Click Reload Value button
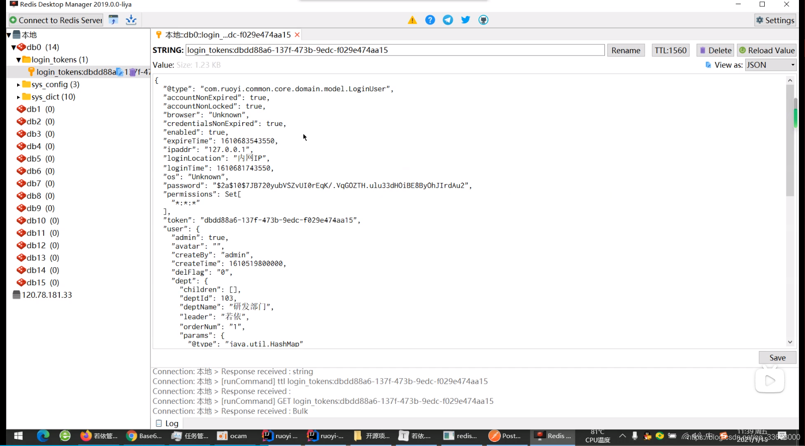 tap(767, 50)
